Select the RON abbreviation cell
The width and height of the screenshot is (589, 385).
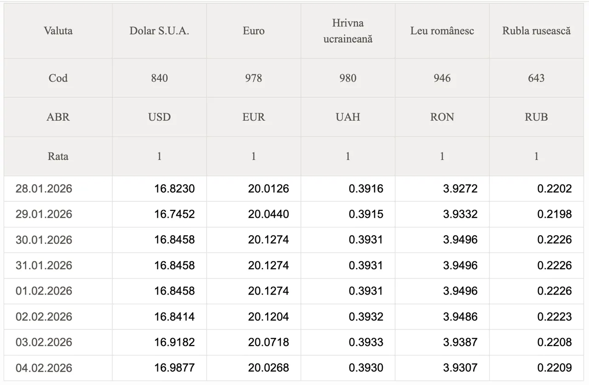pos(442,117)
